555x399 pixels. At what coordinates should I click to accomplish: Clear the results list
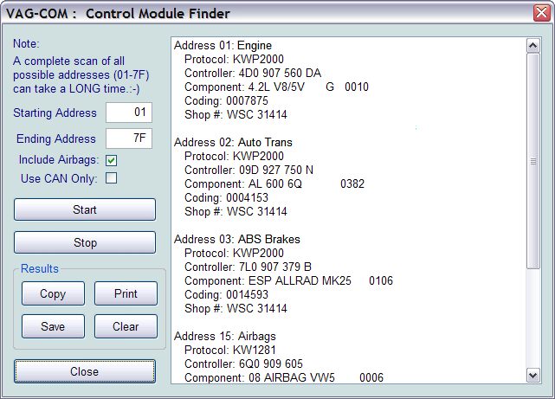[x=126, y=326]
